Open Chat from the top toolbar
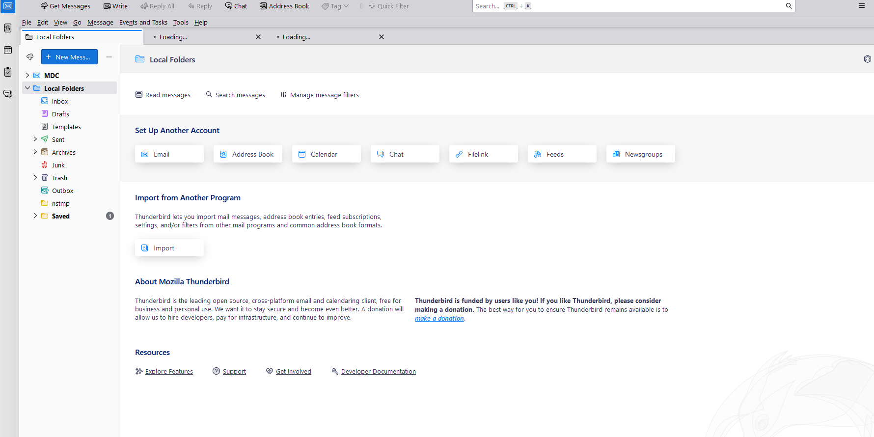The height and width of the screenshot is (437, 874). [236, 6]
